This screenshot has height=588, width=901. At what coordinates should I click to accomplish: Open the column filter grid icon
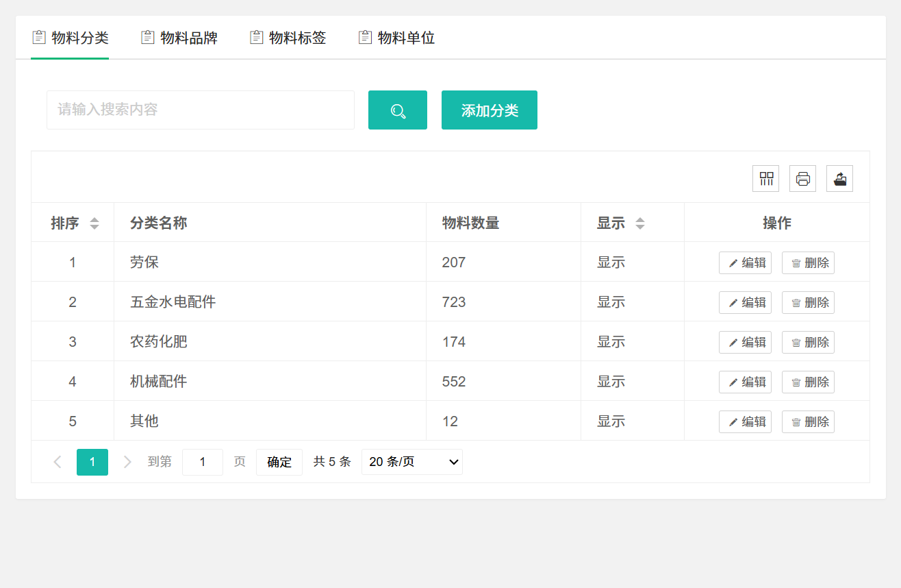(x=766, y=179)
